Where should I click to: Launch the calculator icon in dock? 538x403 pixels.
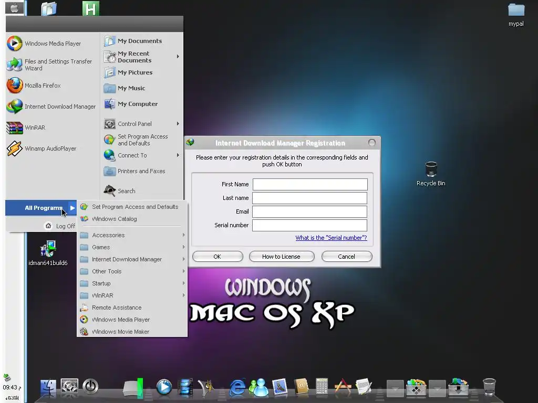coord(322,388)
